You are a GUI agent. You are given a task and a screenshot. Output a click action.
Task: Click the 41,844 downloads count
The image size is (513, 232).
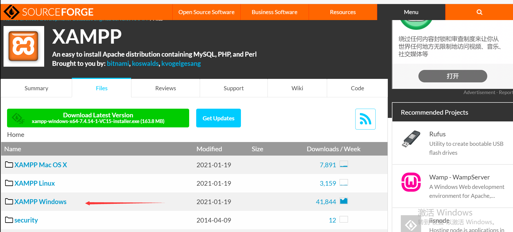pos(326,202)
